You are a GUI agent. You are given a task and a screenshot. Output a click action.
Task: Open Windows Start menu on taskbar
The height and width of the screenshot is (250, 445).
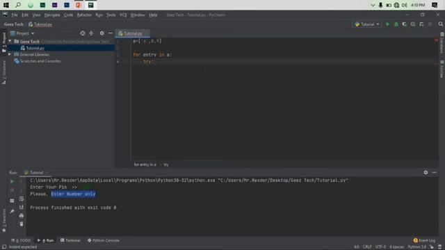[x=6, y=5]
